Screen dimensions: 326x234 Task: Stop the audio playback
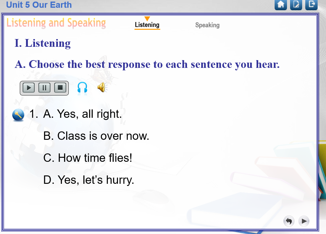(60, 88)
